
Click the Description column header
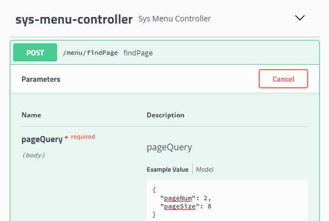click(165, 115)
